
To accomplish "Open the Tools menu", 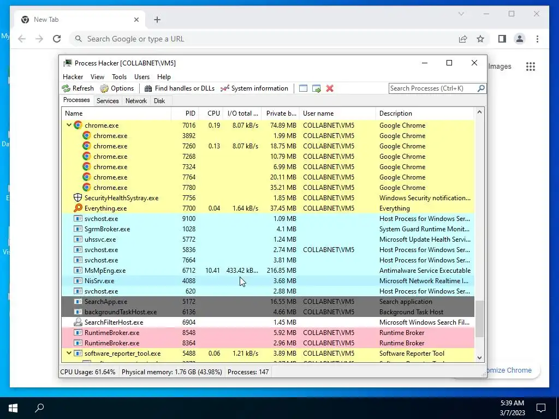I will tap(119, 76).
